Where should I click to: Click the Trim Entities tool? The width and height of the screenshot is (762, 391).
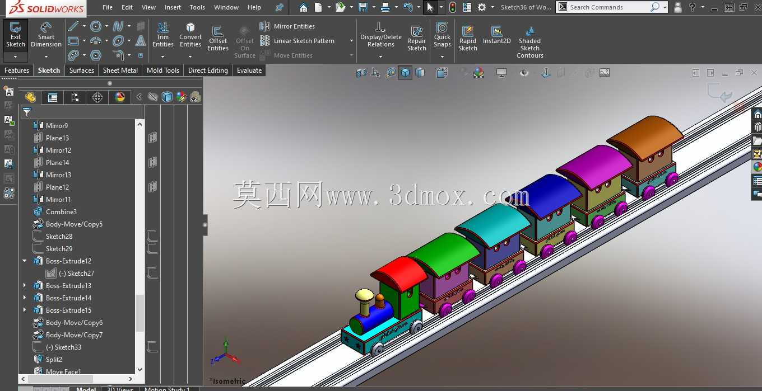tap(162, 35)
